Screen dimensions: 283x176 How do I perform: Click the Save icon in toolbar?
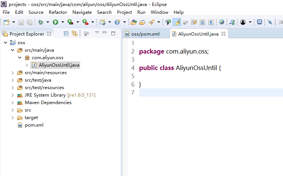pyautogui.click(x=21, y=22)
